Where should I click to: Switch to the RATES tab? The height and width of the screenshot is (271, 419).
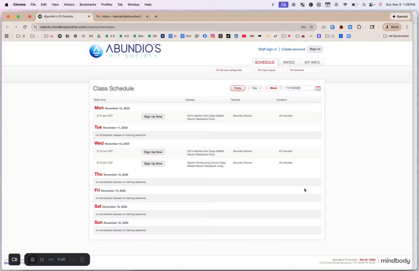289,62
